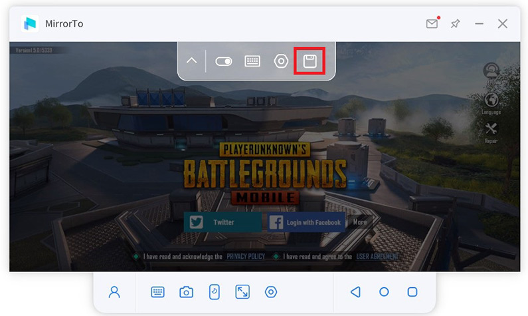The width and height of the screenshot is (528, 316).
Task: Minimize the MirrorTo window
Action: pyautogui.click(x=479, y=23)
